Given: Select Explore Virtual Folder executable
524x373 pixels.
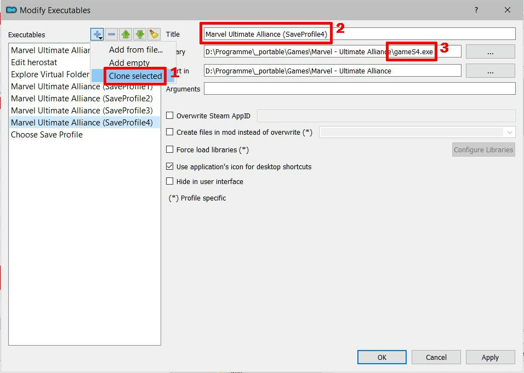Looking at the screenshot, I should [x=50, y=74].
